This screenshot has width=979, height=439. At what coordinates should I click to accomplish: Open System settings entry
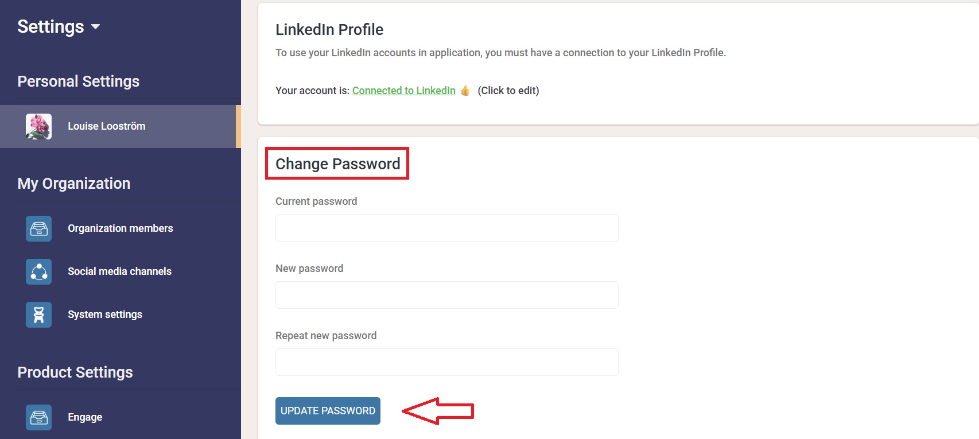point(105,314)
